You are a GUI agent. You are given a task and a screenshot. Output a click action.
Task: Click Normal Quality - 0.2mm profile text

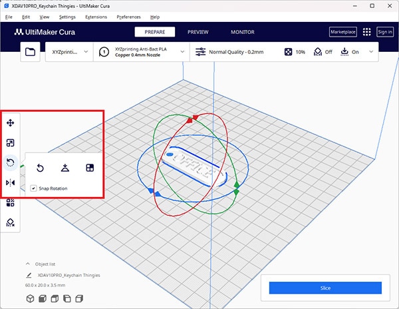click(x=236, y=52)
